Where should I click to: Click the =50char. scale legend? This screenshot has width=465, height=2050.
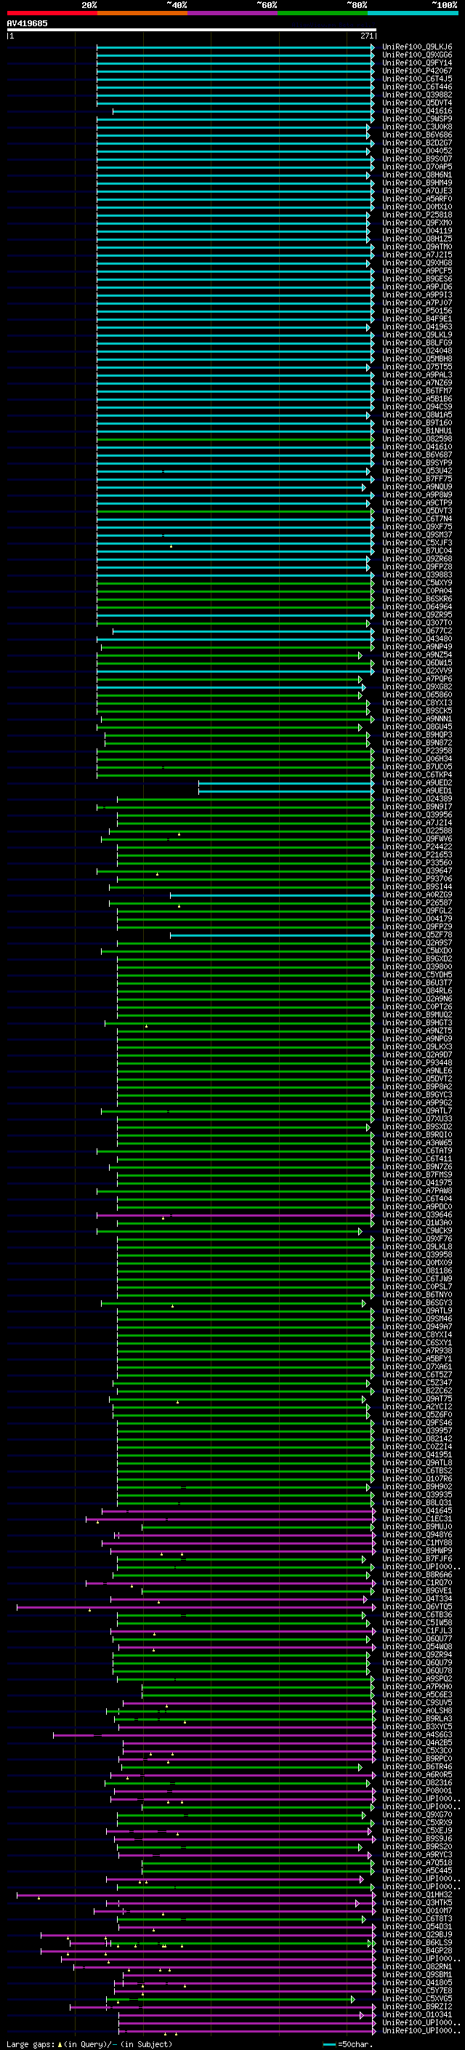[347, 2044]
